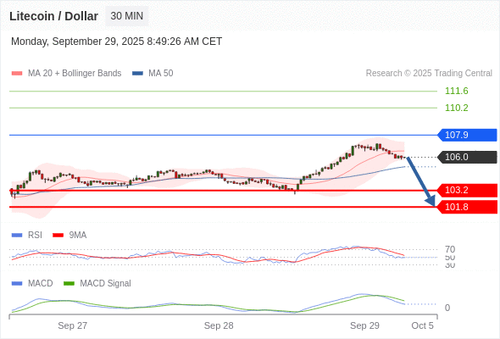Click the MA 20 + Bollinger Bands legend swatch

tap(17, 74)
